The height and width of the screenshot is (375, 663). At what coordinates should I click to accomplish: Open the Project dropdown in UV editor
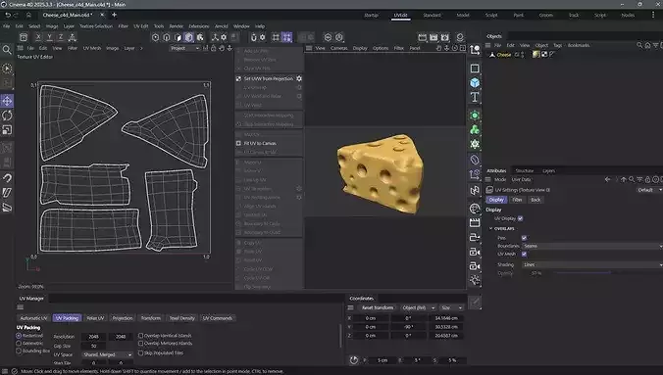(x=184, y=48)
